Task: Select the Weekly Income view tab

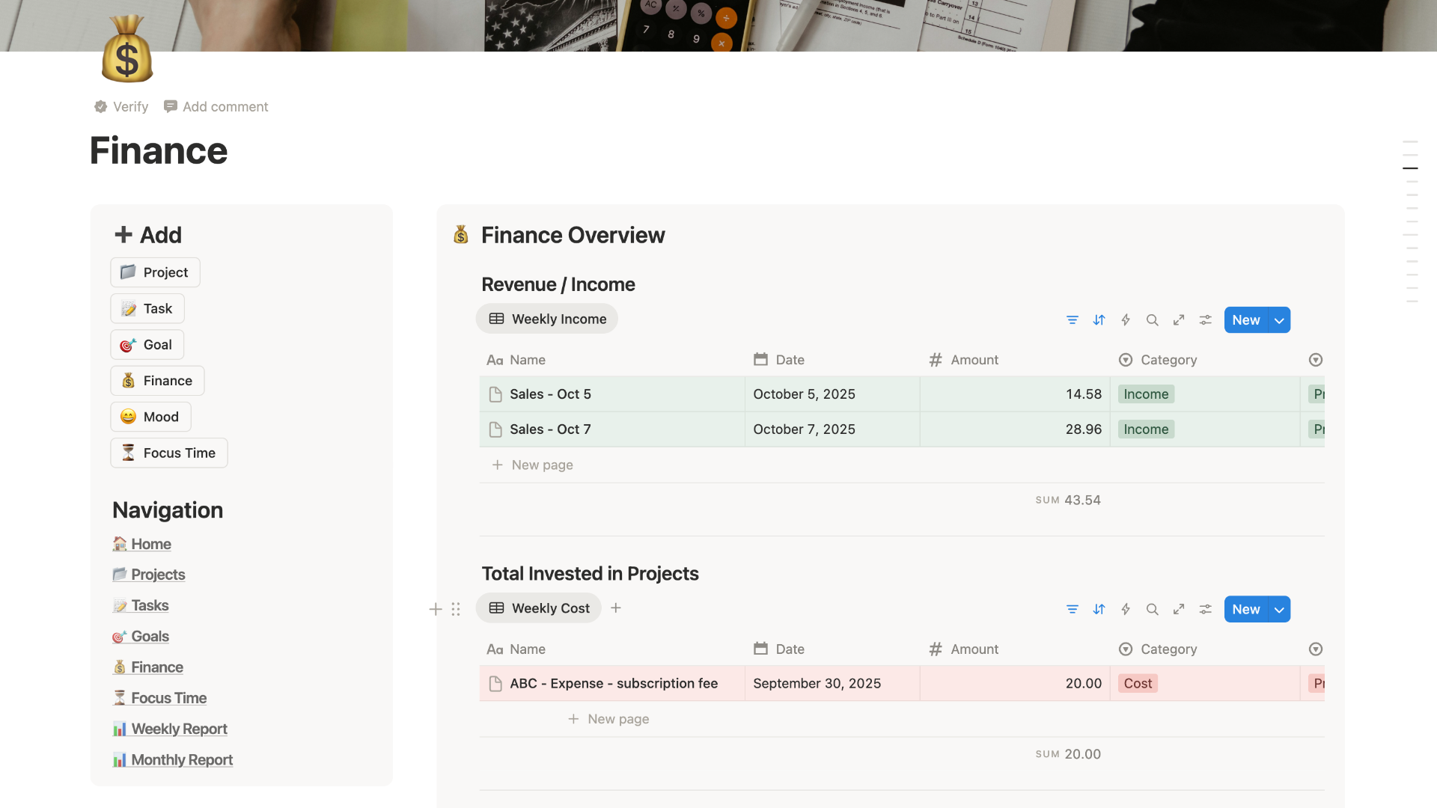Action: pyautogui.click(x=547, y=319)
